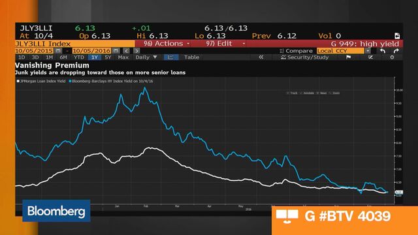Viewport: 418px width, 235px height.
Task: Click the export document icon
Action: pos(397,36)
